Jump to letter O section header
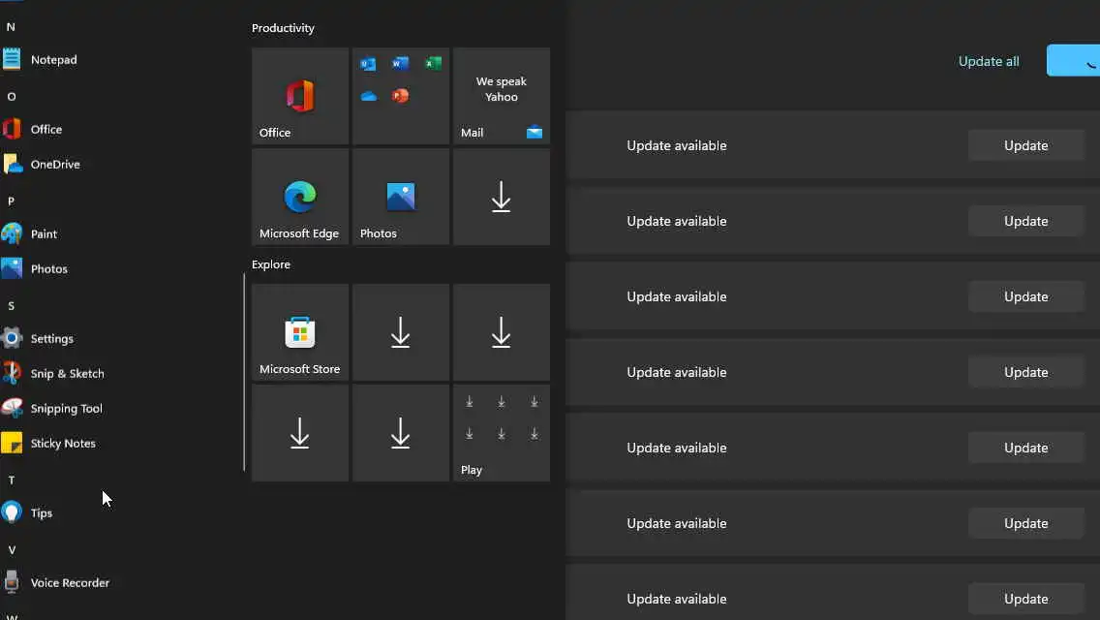This screenshot has height=620, width=1100. pyautogui.click(x=12, y=96)
